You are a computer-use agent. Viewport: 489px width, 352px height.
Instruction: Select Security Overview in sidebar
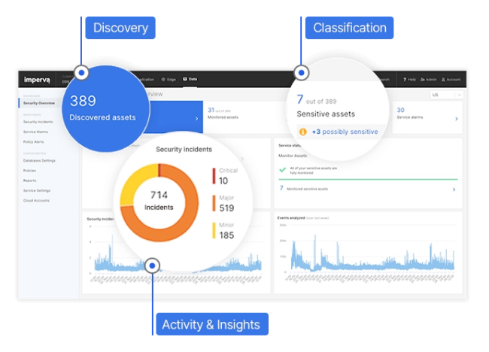click(x=38, y=103)
